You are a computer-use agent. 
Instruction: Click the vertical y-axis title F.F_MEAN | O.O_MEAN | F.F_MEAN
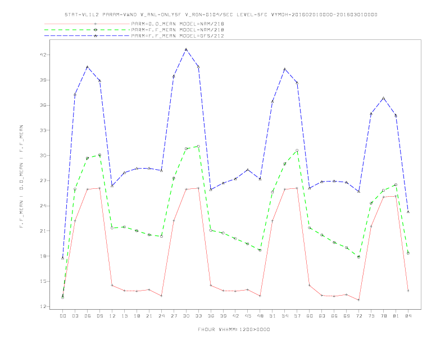click(x=21, y=176)
